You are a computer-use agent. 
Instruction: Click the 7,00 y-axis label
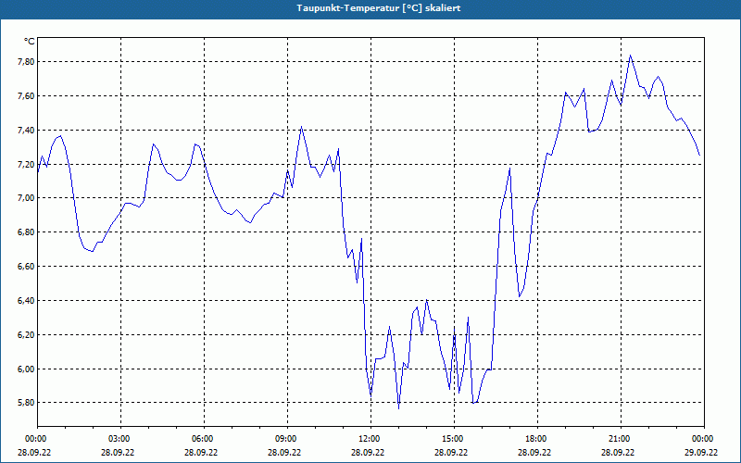pyautogui.click(x=27, y=198)
